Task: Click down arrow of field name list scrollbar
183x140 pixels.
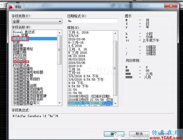Action: point(60,103)
